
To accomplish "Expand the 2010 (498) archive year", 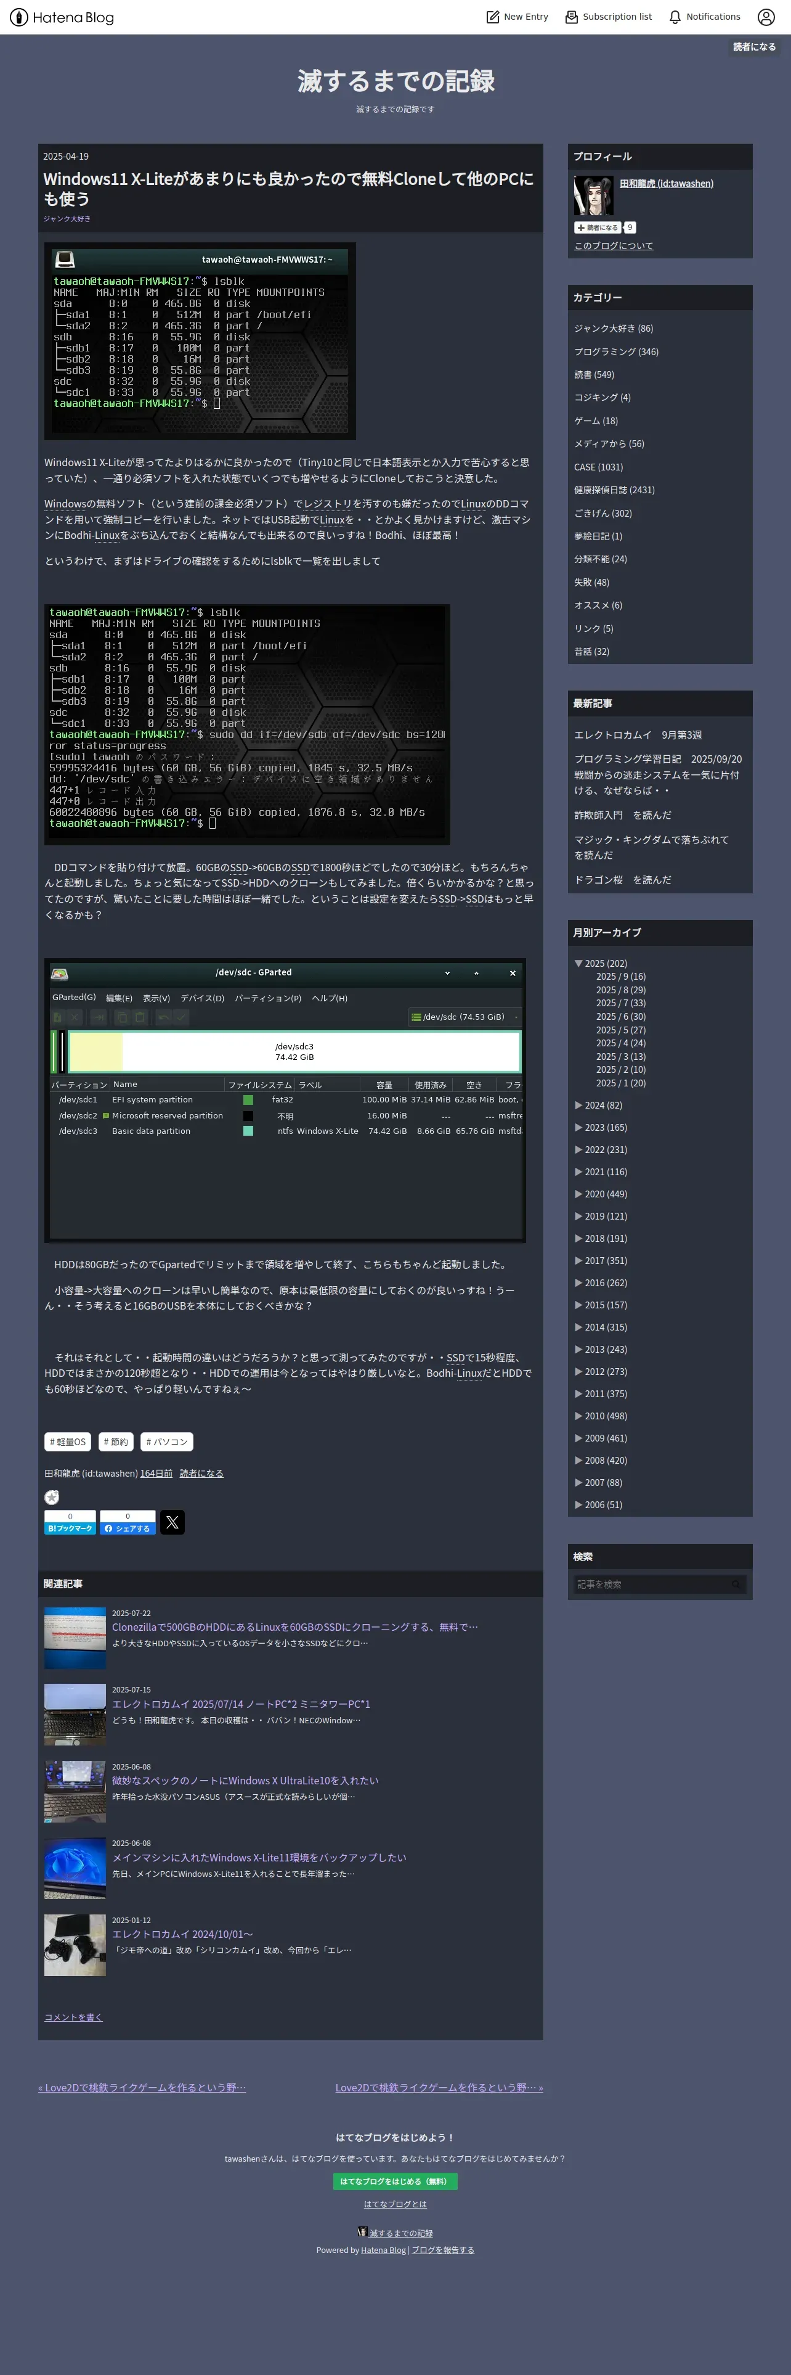I will 578,1416.
